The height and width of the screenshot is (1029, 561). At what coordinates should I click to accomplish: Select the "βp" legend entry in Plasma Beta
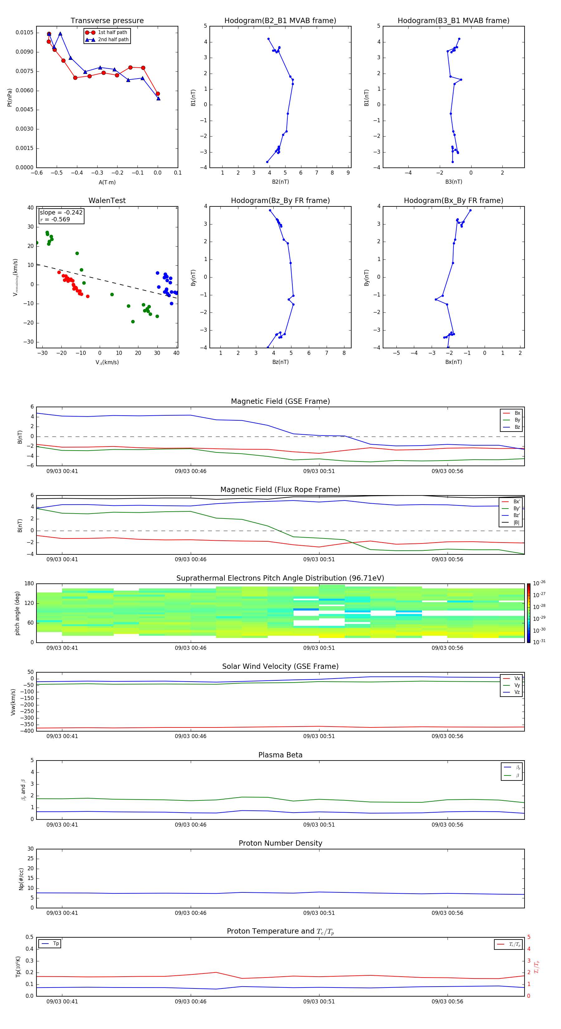pos(512,767)
